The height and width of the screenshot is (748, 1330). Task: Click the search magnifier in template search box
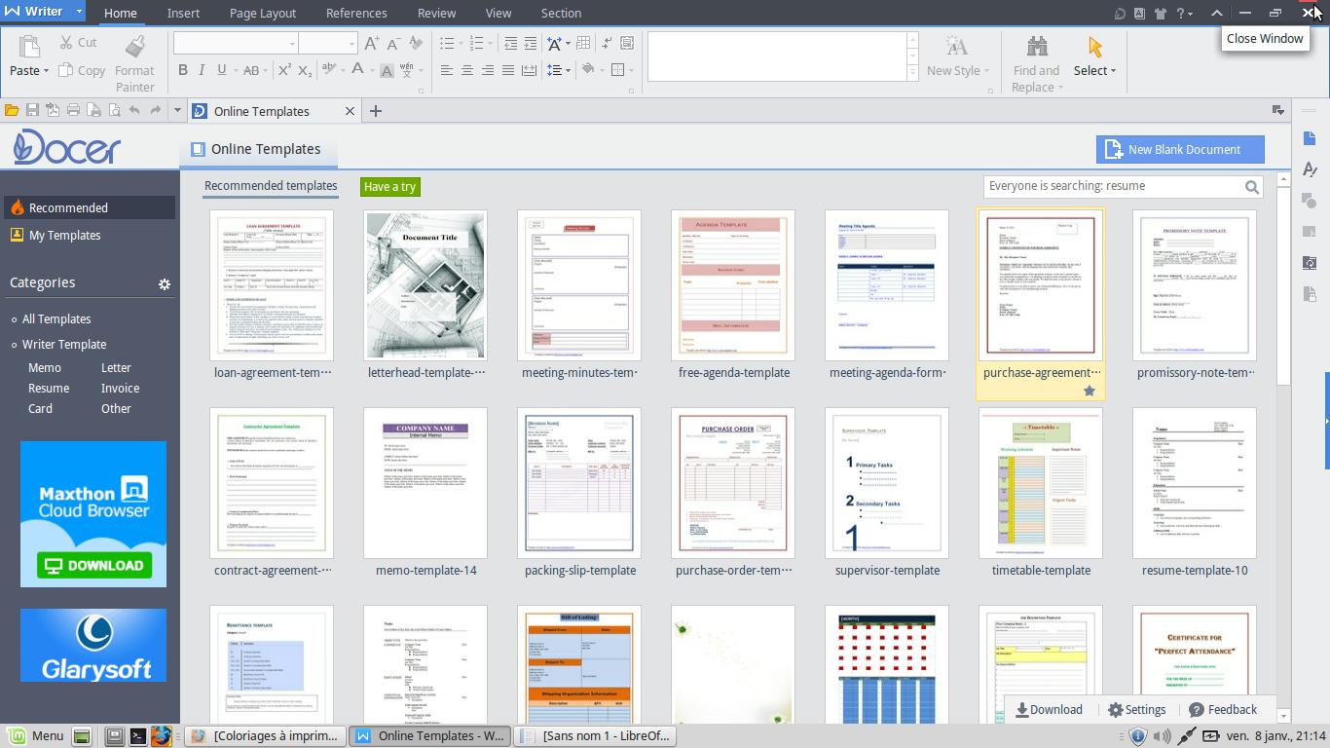click(1252, 186)
